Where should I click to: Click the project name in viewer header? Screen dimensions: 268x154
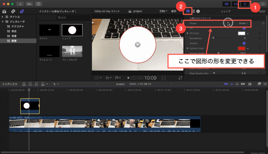click(x=138, y=11)
